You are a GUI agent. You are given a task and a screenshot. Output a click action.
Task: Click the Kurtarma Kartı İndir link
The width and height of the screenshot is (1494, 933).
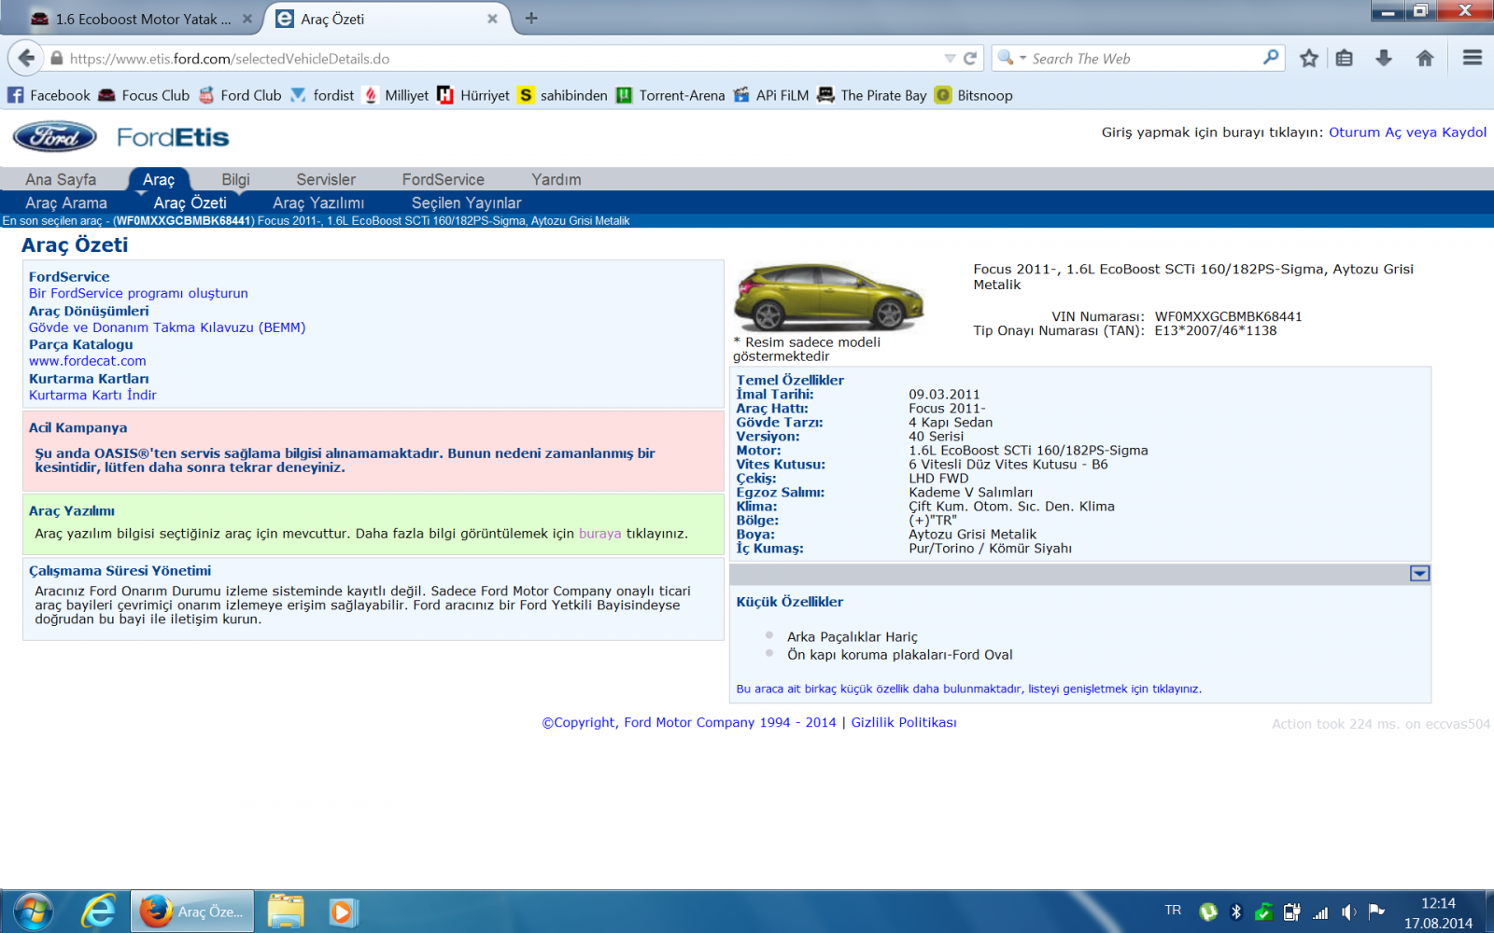pos(92,395)
